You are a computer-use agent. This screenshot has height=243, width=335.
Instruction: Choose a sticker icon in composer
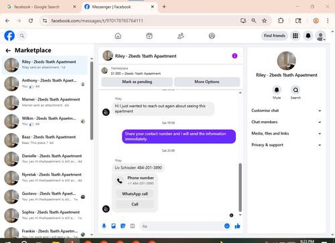[x=123, y=226]
